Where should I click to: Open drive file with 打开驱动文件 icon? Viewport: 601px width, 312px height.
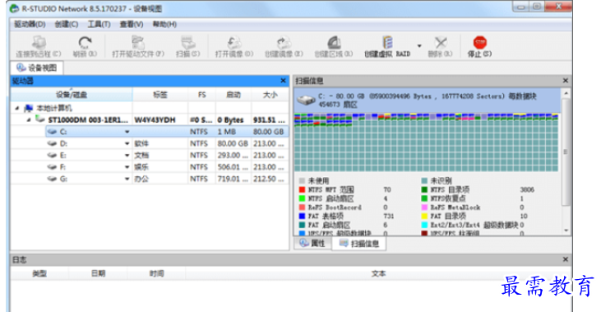click(x=138, y=43)
